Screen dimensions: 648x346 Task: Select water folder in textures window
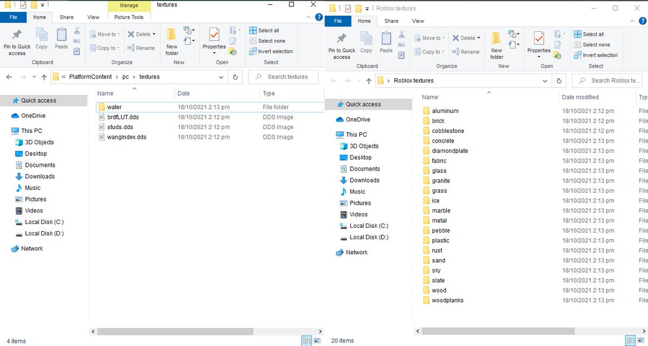point(210,107)
